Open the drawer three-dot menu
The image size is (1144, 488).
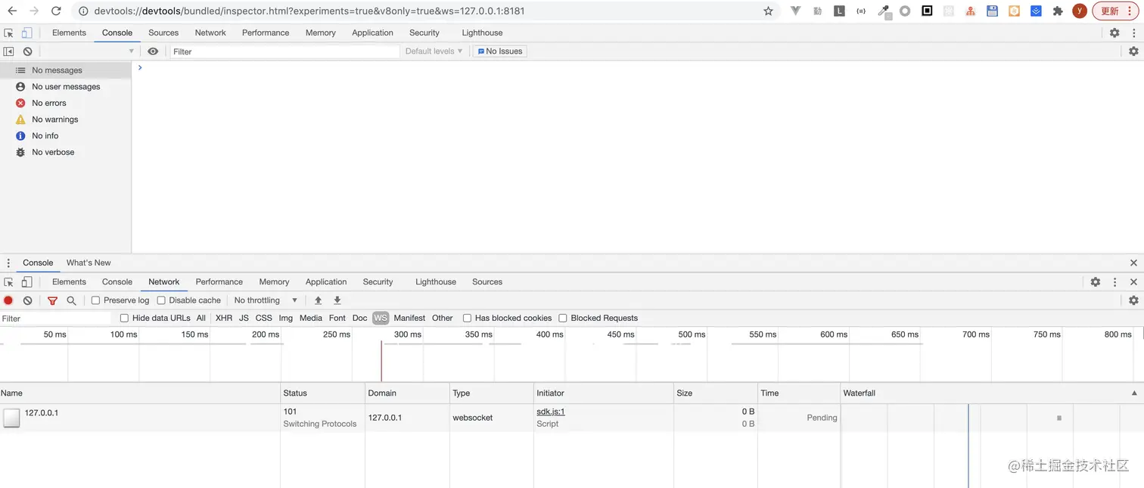pyautogui.click(x=9, y=263)
